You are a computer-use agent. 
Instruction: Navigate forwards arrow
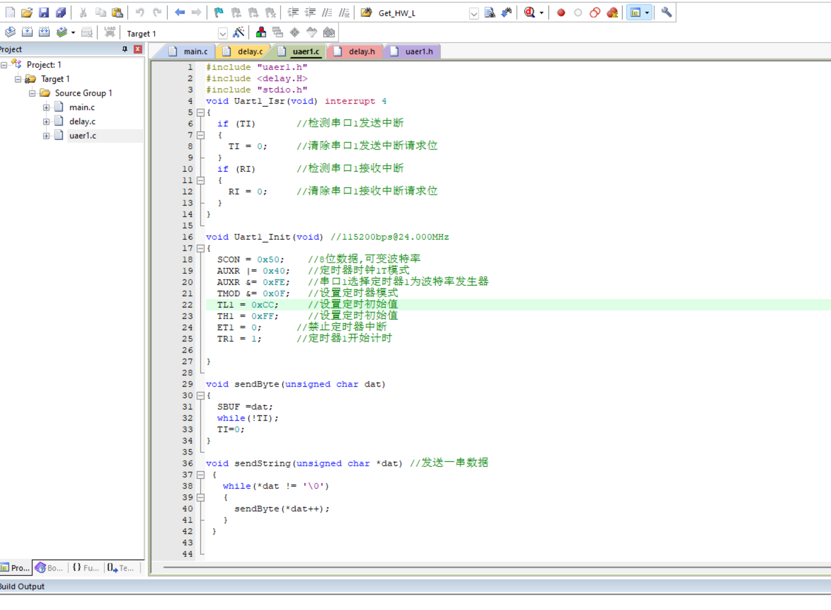tap(196, 13)
